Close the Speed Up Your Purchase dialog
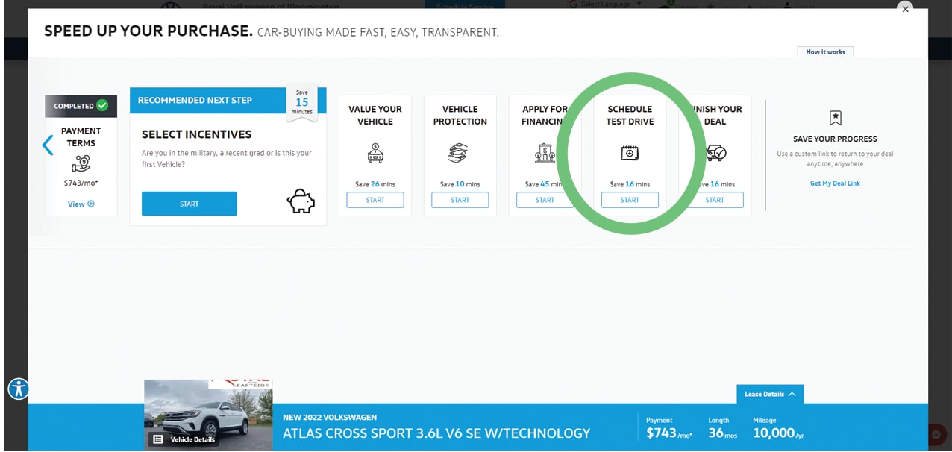This screenshot has height=452, width=952. point(906,9)
